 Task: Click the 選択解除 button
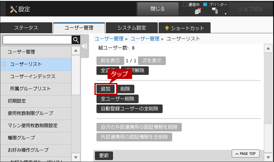(135, 71)
